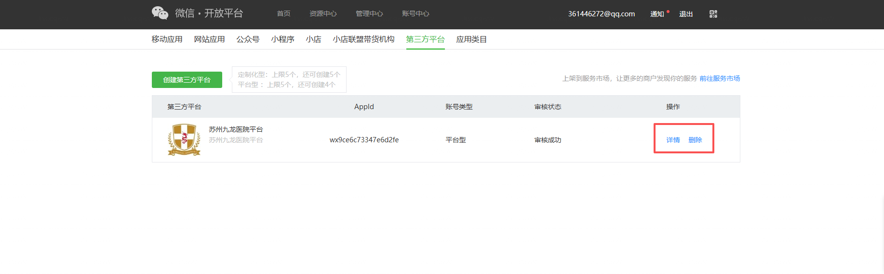Open 资源中心 menu item

tap(323, 13)
